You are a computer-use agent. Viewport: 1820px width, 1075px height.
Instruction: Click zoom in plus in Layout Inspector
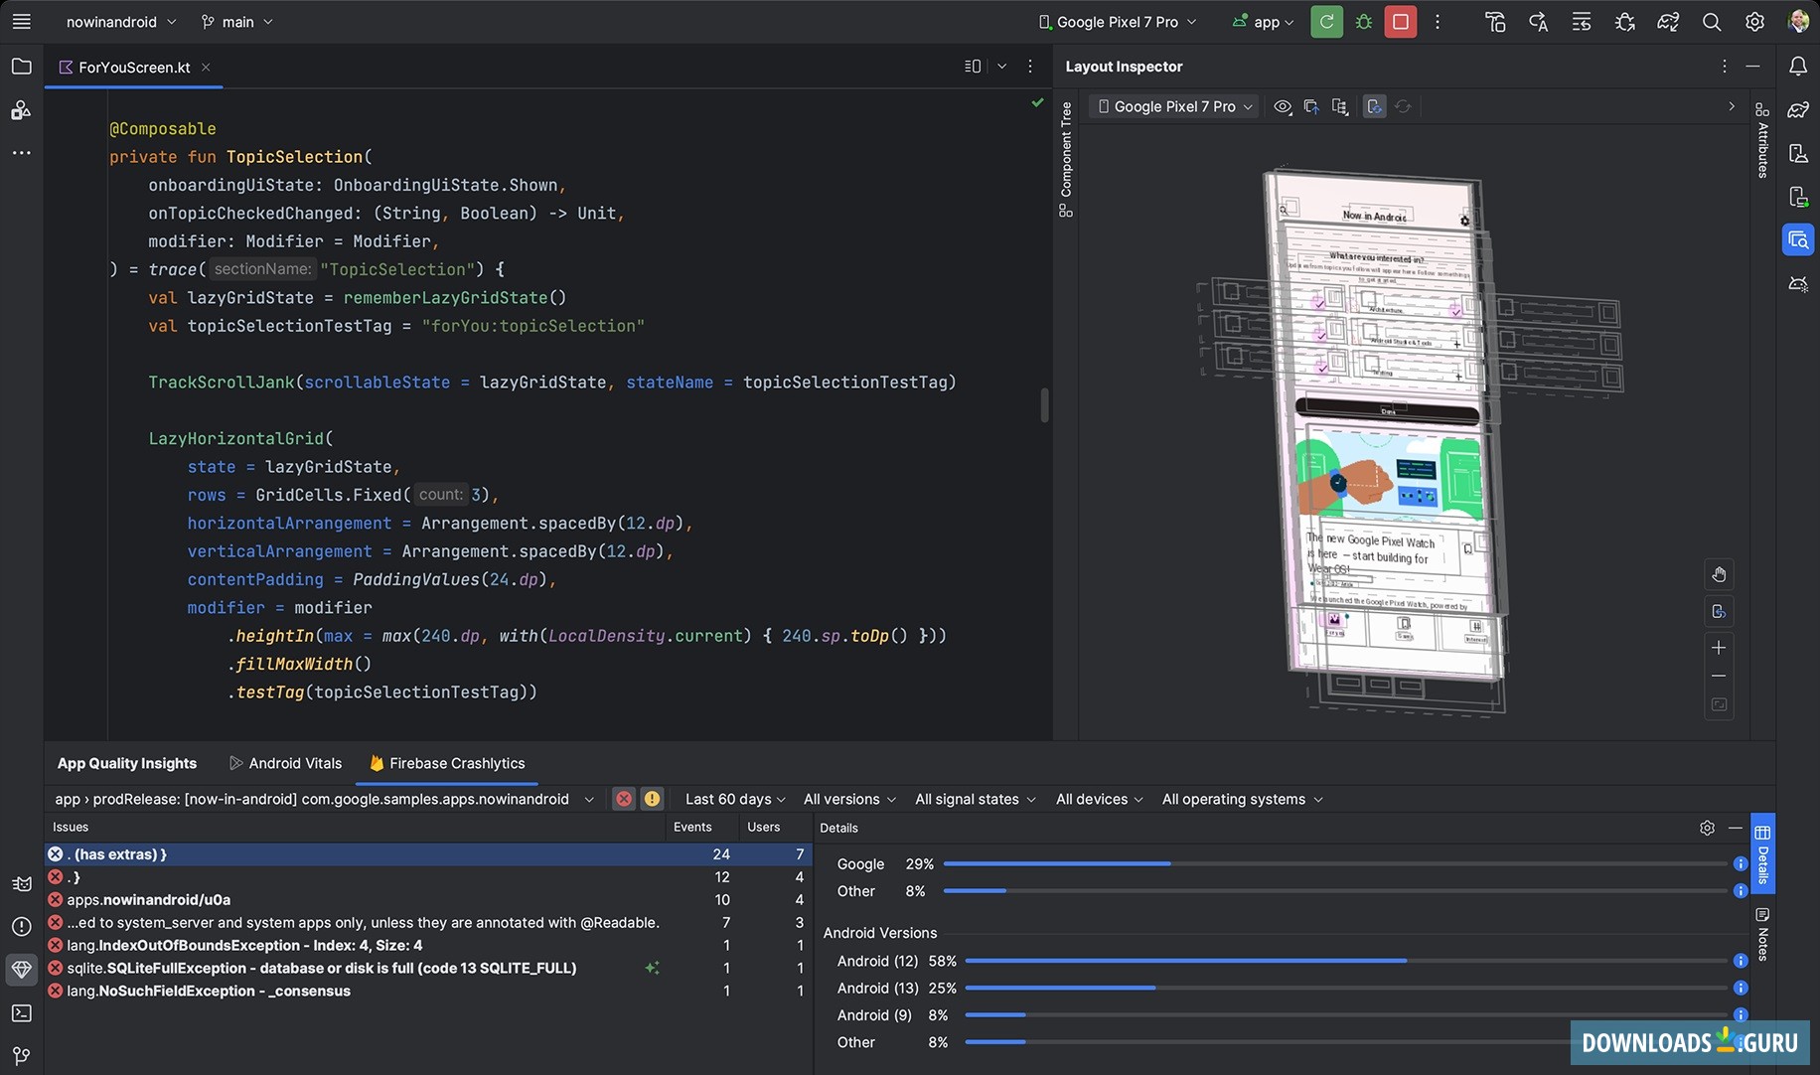(x=1719, y=648)
